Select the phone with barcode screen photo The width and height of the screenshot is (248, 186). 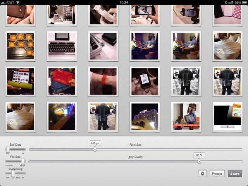(145, 82)
